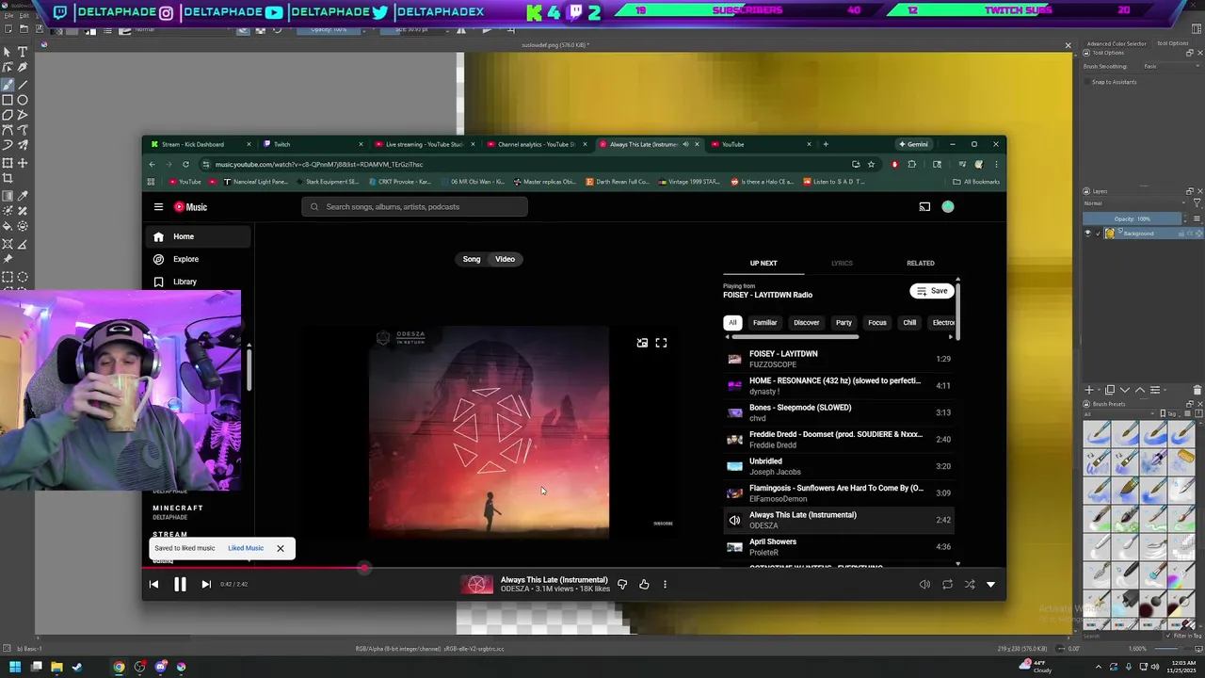Click the Liked Music link in toast
Viewport: 1205px width, 678px height.
pyautogui.click(x=246, y=548)
